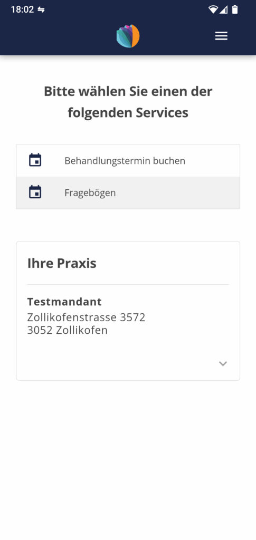Tap the colorful app logo
The height and width of the screenshot is (540, 256).
(128, 36)
